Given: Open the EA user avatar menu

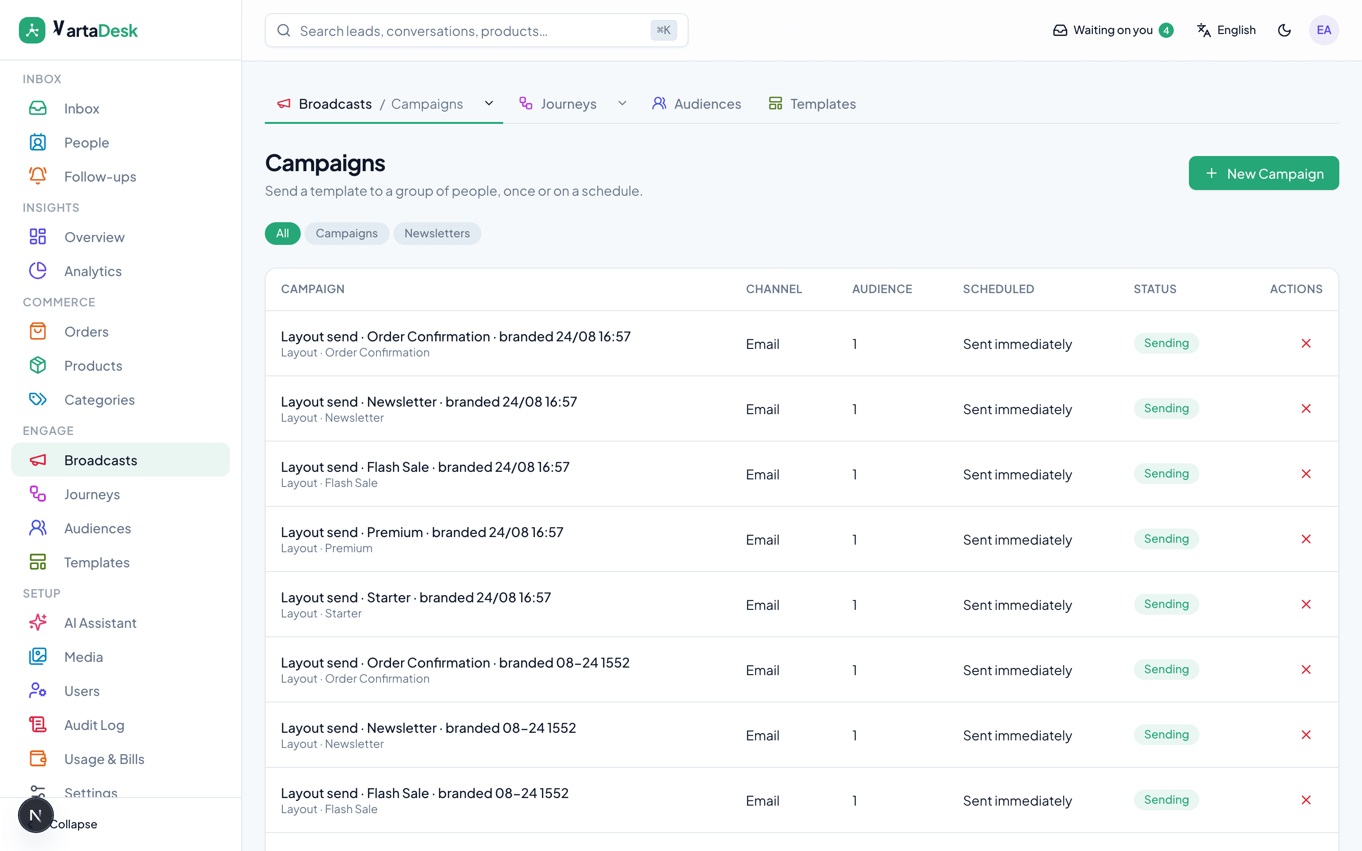Looking at the screenshot, I should click(1324, 30).
